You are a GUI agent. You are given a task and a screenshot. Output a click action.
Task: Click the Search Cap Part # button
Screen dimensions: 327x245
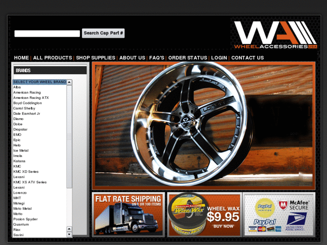pos(103,33)
